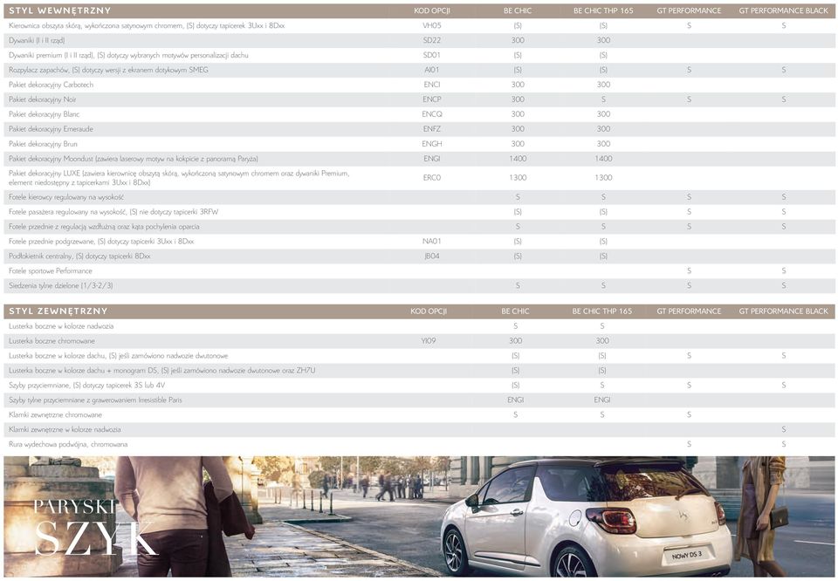
Task: Click option code AI01
Action: (432, 70)
